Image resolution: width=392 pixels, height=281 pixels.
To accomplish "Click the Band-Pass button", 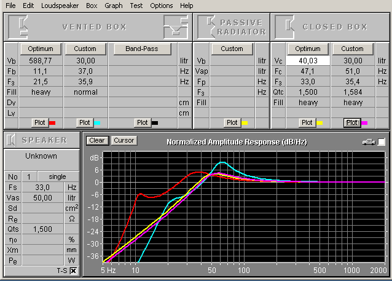I will (x=142, y=49).
